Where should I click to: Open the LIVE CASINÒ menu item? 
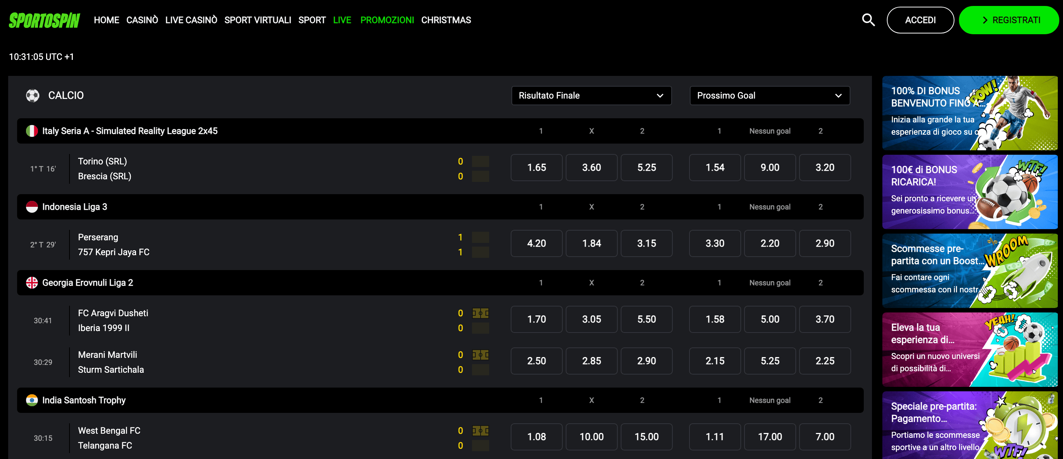tap(191, 20)
